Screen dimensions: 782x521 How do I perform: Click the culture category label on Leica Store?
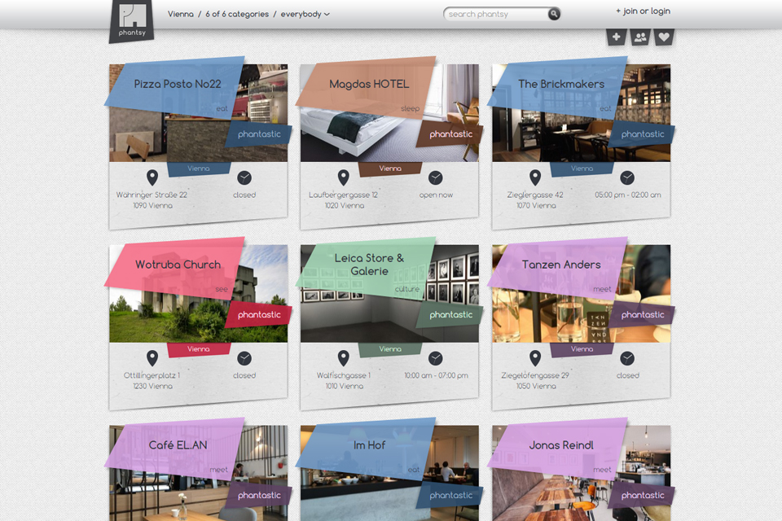pyautogui.click(x=407, y=289)
